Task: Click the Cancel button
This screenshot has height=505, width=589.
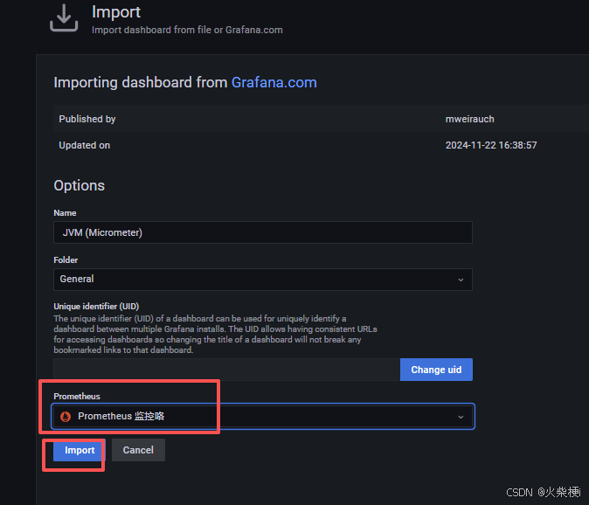Action: click(x=138, y=450)
